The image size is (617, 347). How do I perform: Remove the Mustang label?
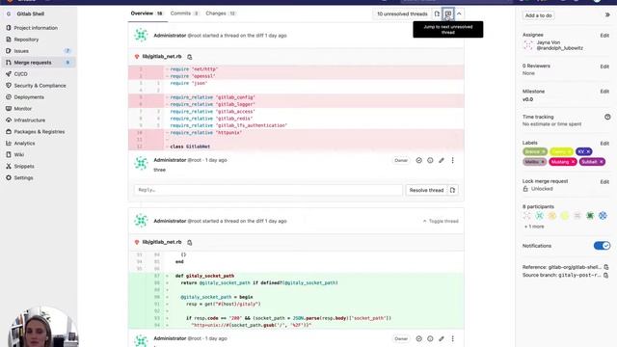click(573, 162)
